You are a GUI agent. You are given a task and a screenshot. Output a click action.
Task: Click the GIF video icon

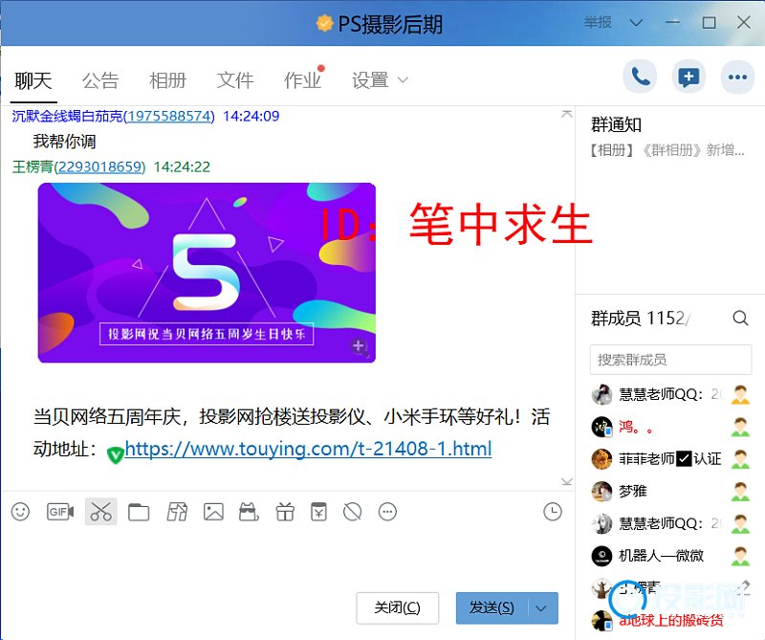coord(60,512)
